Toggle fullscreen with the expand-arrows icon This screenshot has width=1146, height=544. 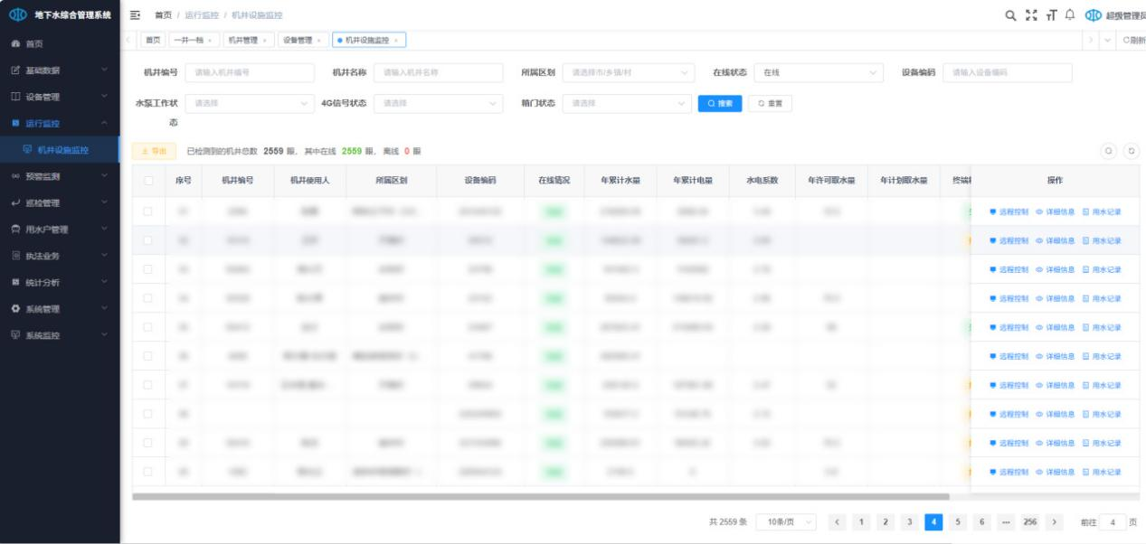1031,15
